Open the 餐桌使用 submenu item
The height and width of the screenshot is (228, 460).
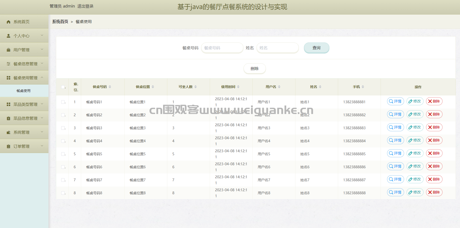tap(23, 91)
